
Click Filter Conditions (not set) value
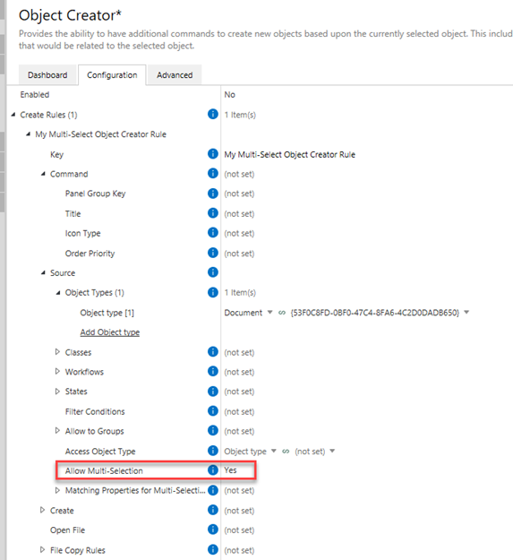[239, 411]
